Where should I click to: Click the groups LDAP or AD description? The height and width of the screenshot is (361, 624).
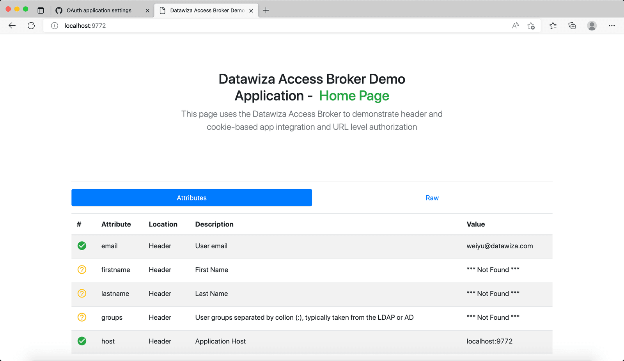click(304, 317)
